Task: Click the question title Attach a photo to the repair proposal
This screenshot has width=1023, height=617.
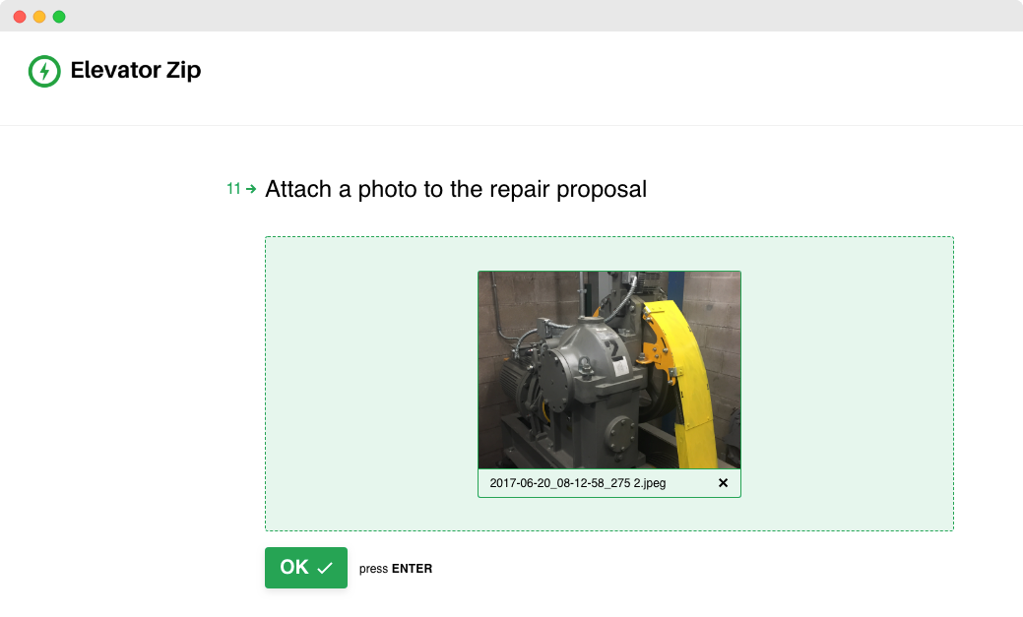Action: (x=456, y=189)
